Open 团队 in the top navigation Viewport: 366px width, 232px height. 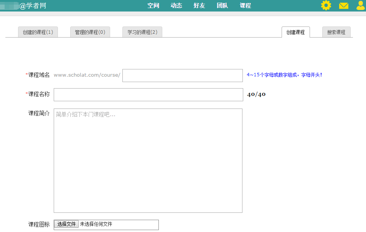pos(223,6)
